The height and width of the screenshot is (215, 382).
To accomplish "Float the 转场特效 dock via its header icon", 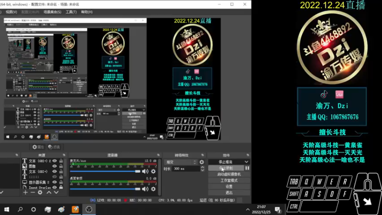I will [x=202, y=155].
